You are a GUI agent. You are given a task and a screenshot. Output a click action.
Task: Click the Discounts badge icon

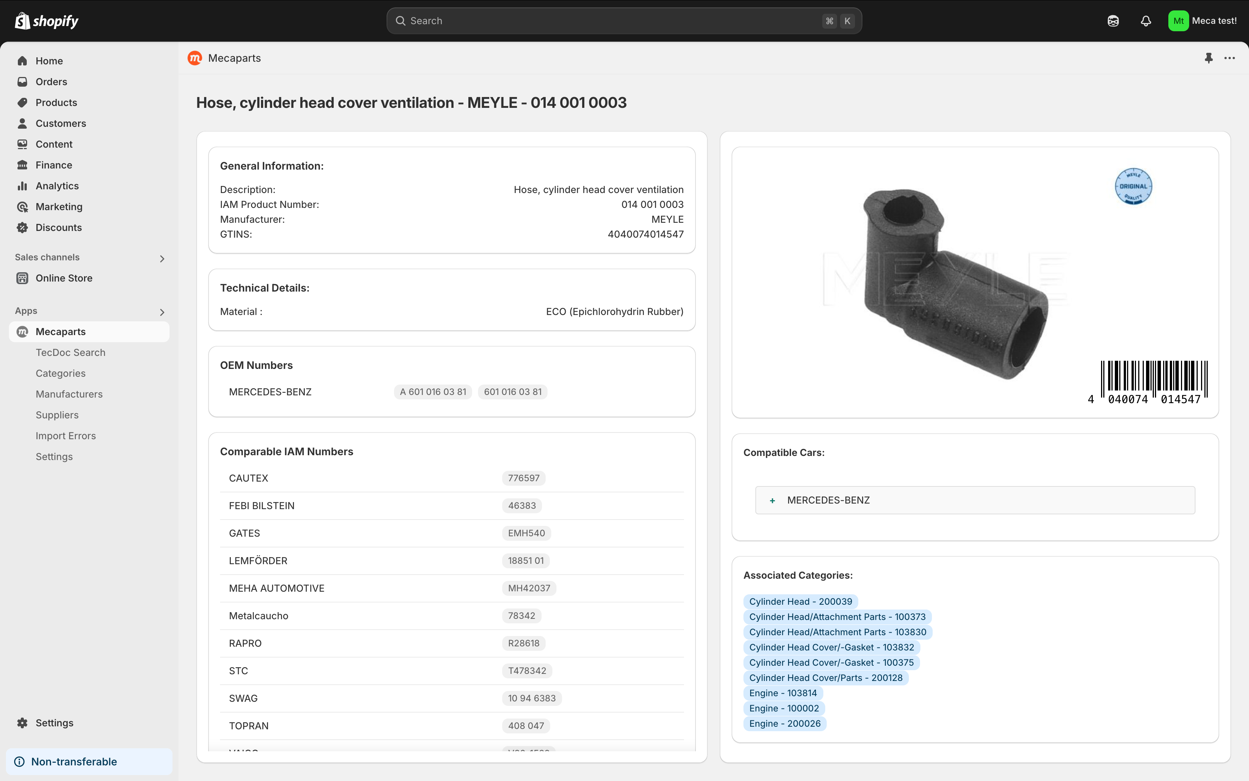[x=22, y=227]
